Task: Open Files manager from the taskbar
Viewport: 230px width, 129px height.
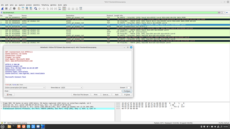Action: click(x=9, y=126)
